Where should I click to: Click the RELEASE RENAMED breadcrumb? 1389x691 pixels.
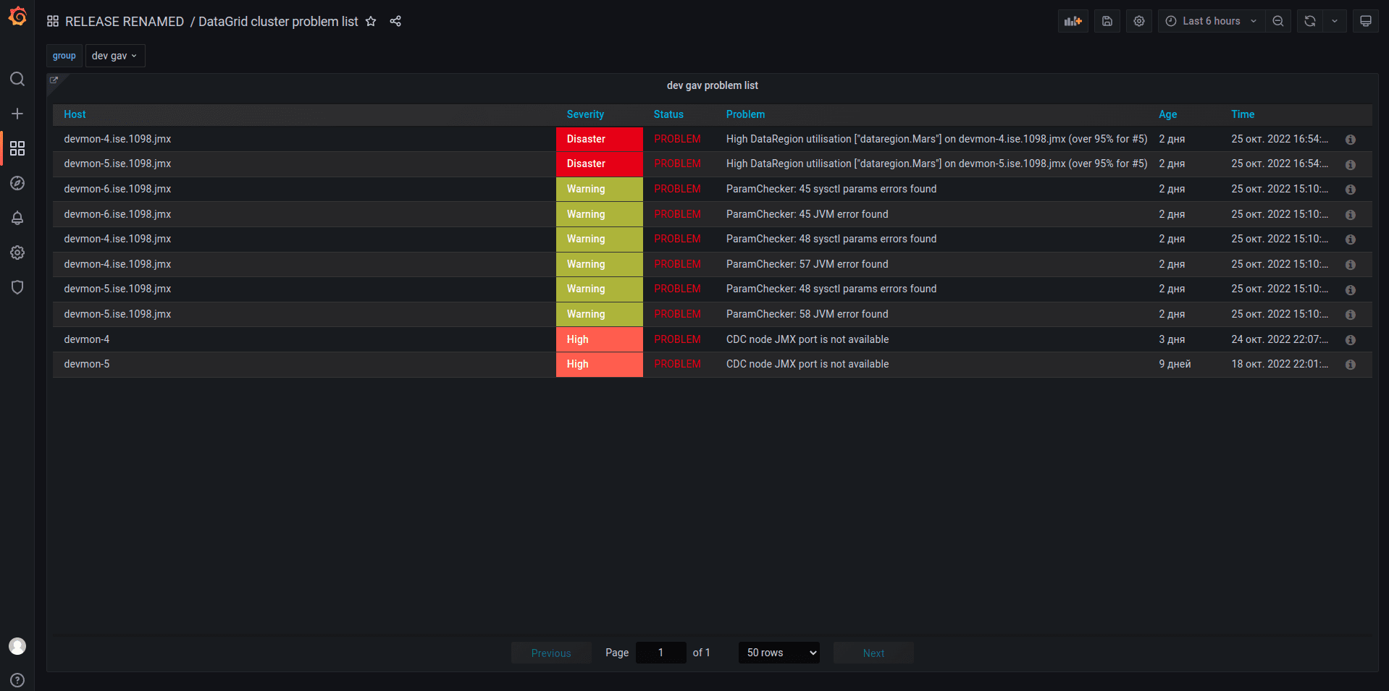pos(125,22)
